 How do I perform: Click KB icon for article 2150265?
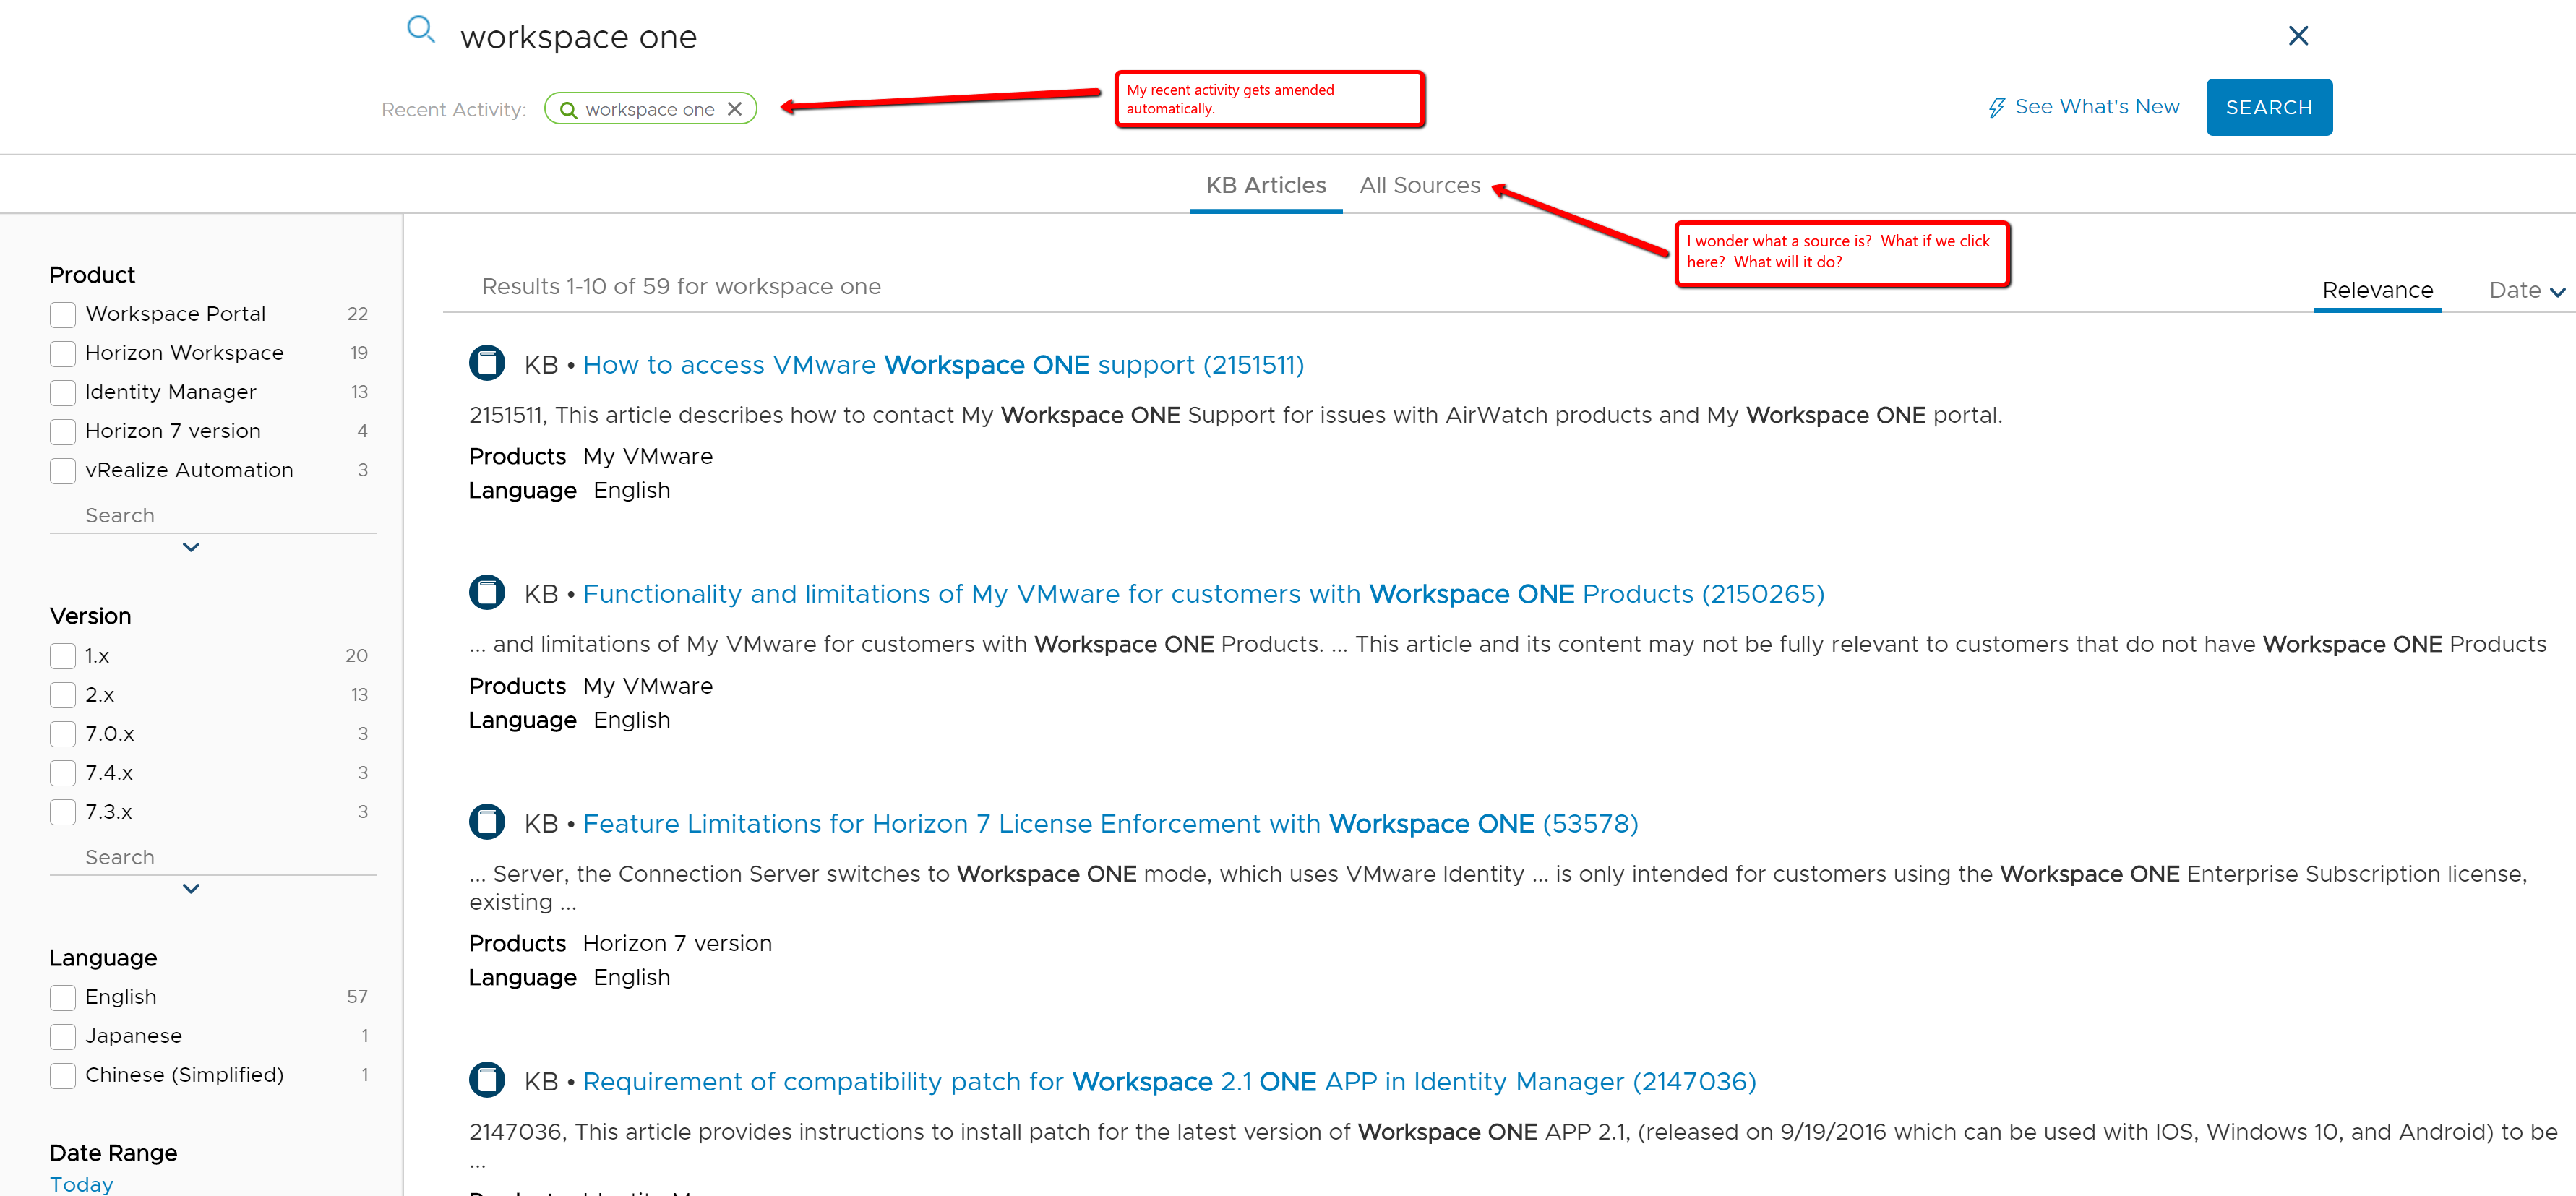pos(487,593)
